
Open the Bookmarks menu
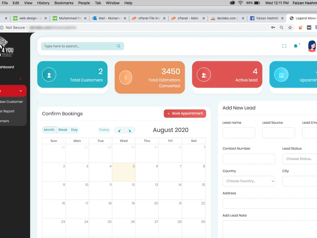coord(64,3)
